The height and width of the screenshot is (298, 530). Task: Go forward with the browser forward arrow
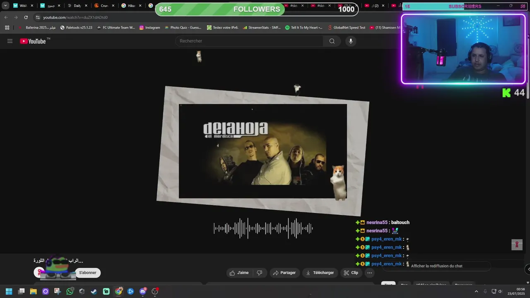[x=16, y=17]
